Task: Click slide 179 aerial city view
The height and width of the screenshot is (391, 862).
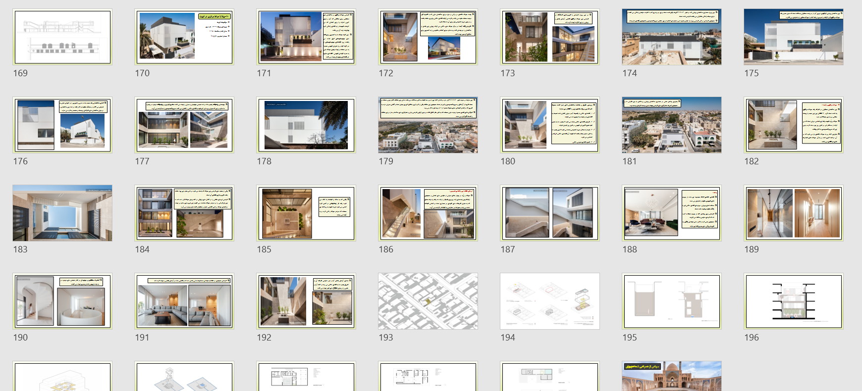Action: point(428,125)
